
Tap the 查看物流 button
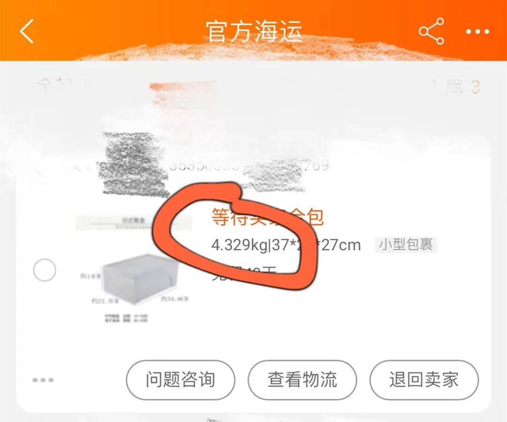point(302,380)
